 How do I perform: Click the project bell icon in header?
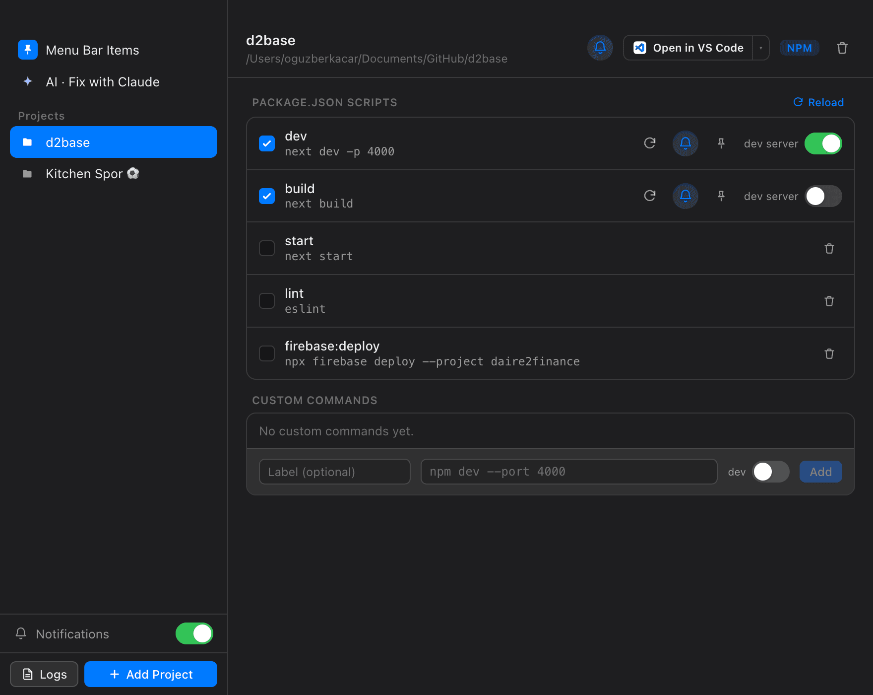tap(600, 48)
